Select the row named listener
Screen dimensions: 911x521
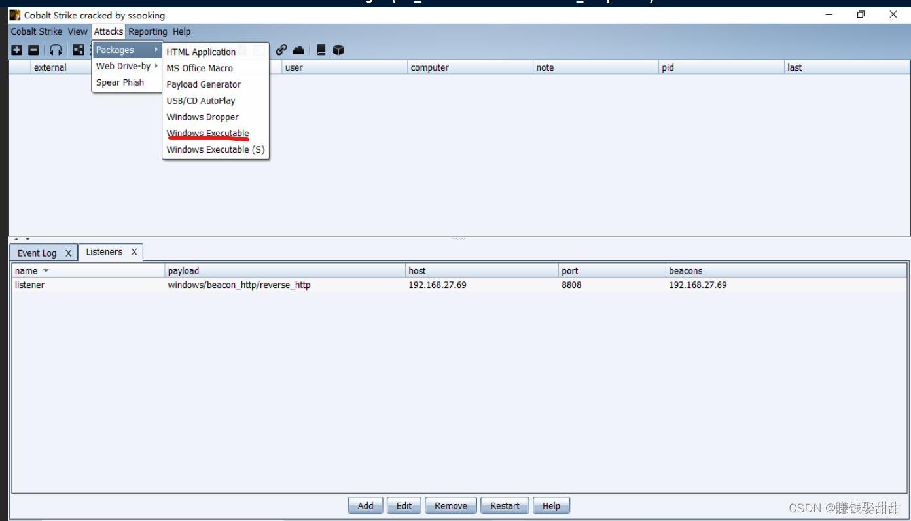tap(459, 285)
